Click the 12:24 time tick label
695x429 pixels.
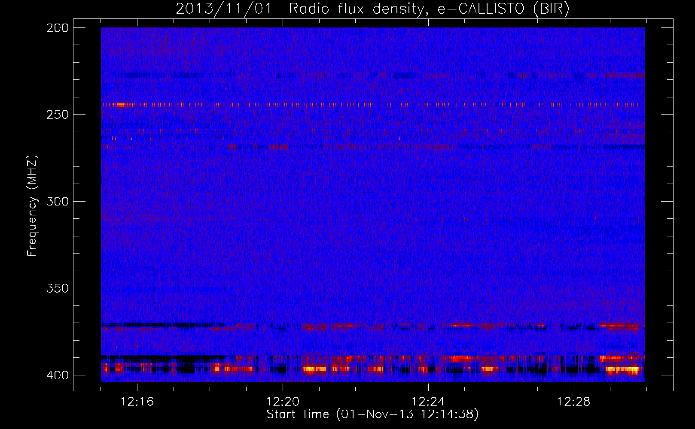428,402
